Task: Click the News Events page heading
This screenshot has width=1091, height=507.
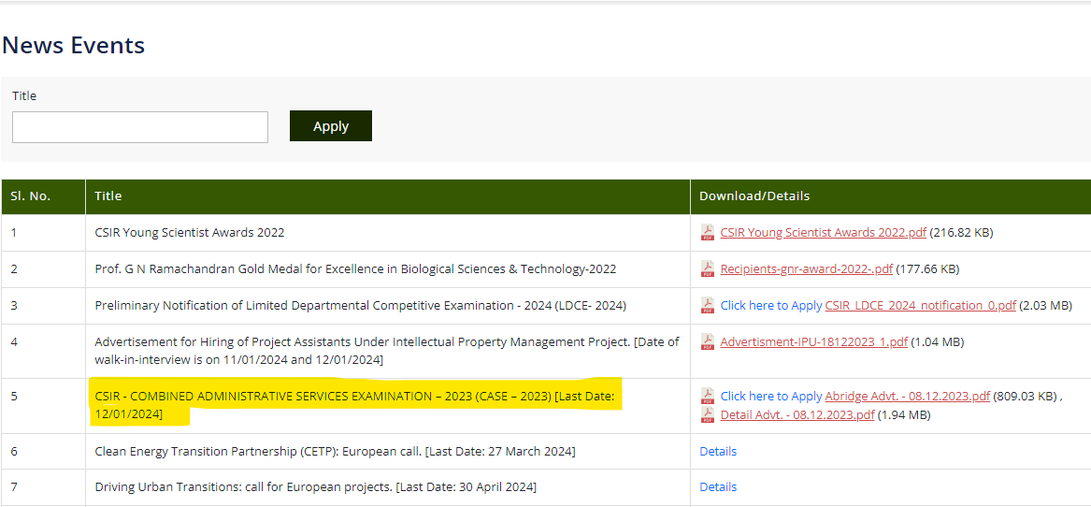Action: coord(74,45)
